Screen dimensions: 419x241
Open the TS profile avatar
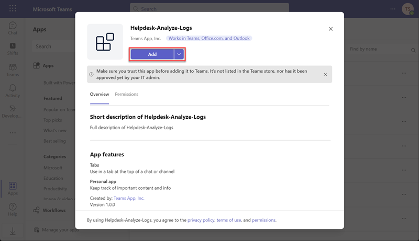coord(407,9)
